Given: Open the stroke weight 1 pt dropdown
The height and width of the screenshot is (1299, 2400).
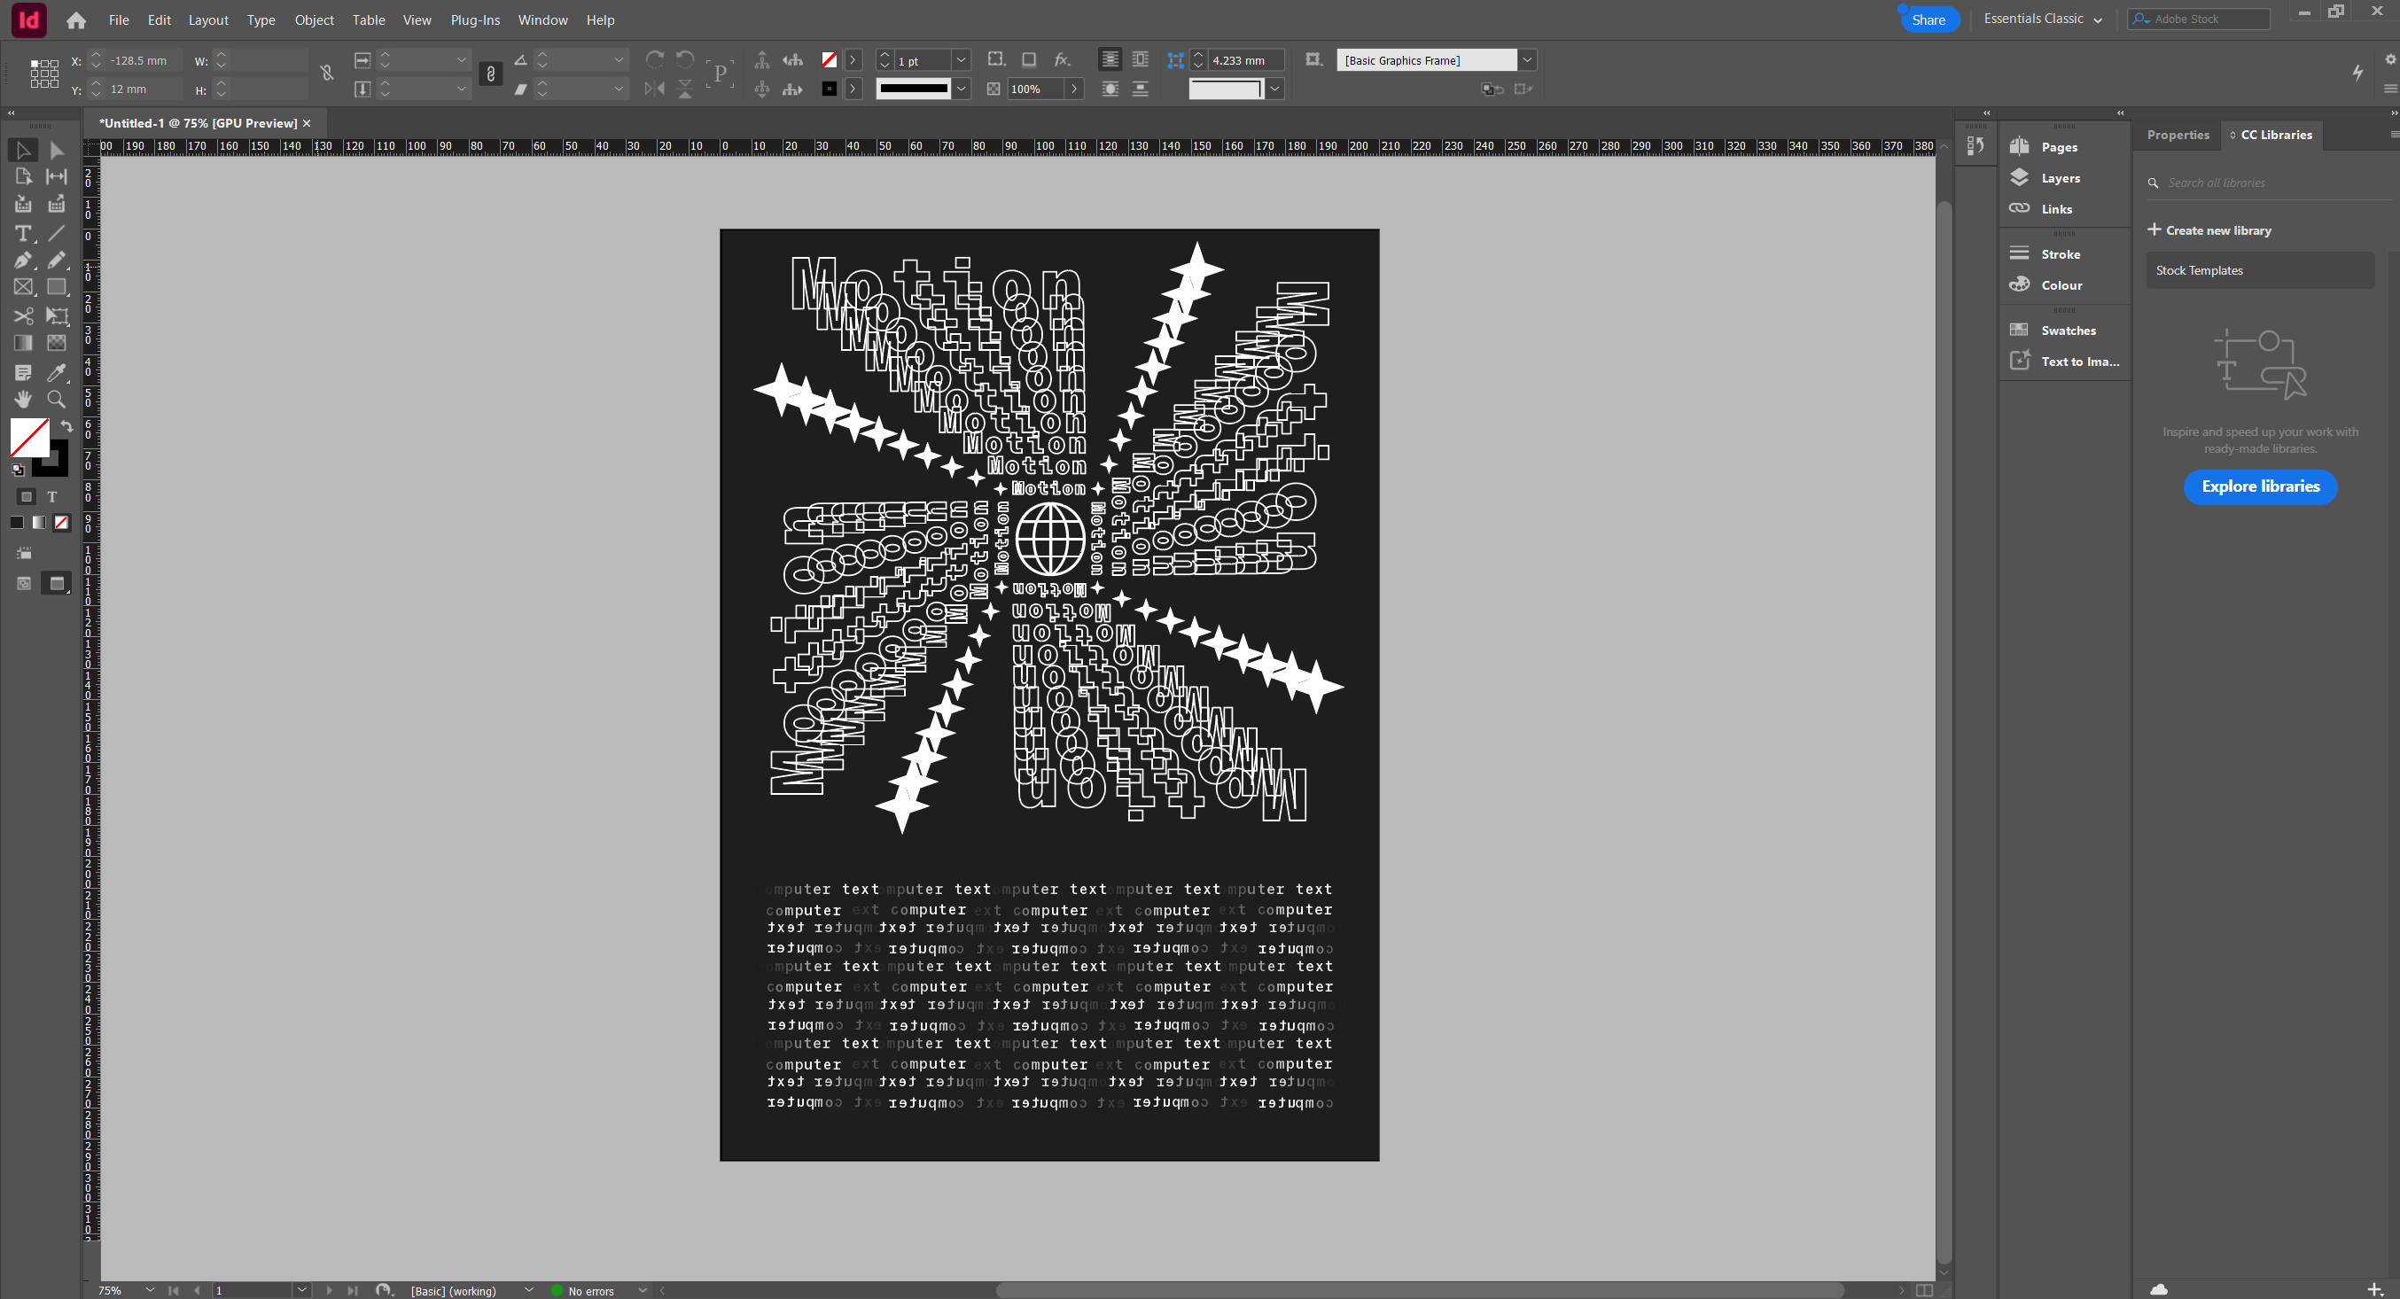Looking at the screenshot, I should tap(961, 60).
